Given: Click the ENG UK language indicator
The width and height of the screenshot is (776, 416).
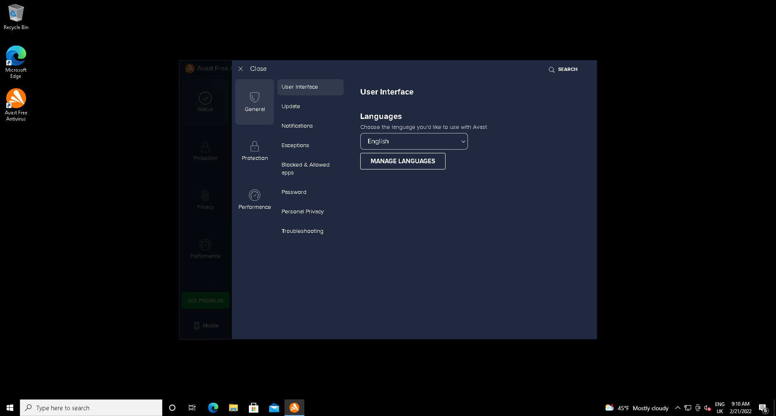Looking at the screenshot, I should coord(720,408).
